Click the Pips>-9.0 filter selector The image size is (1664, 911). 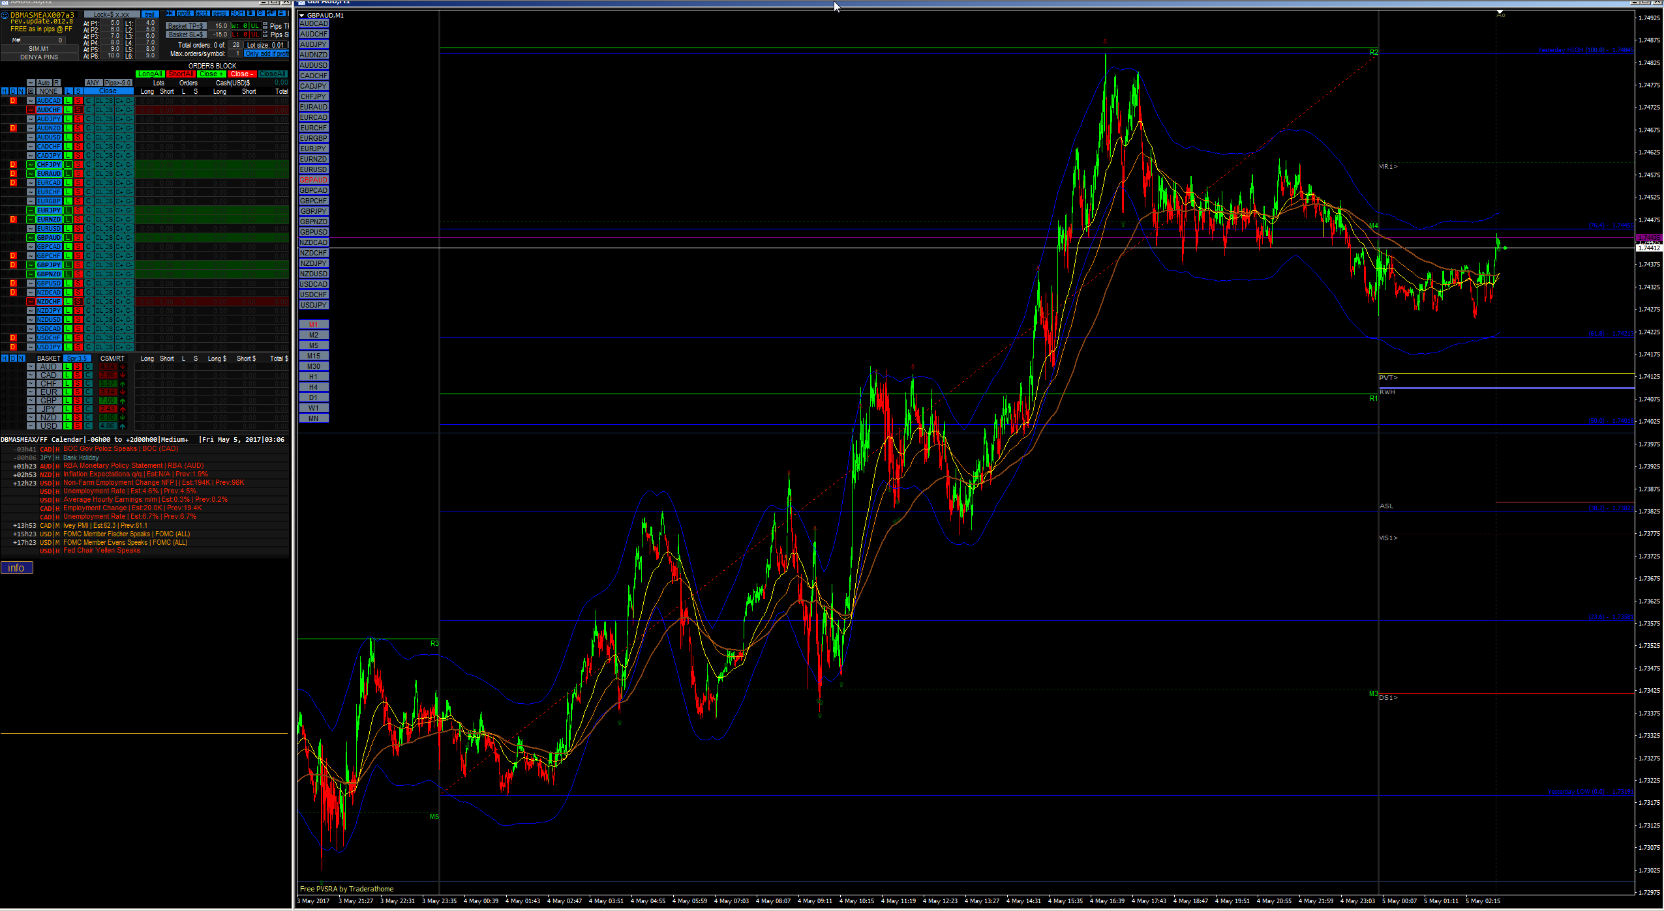coord(118,83)
